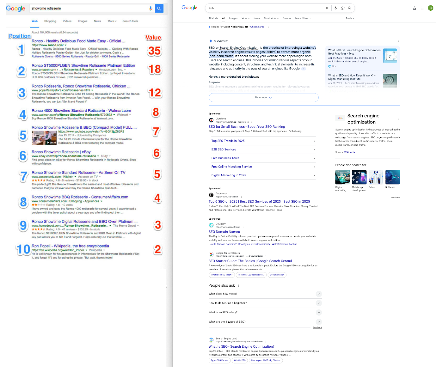The image size is (436, 367).
Task: Open options menu beside Choose area
Action: pos(269,27)
